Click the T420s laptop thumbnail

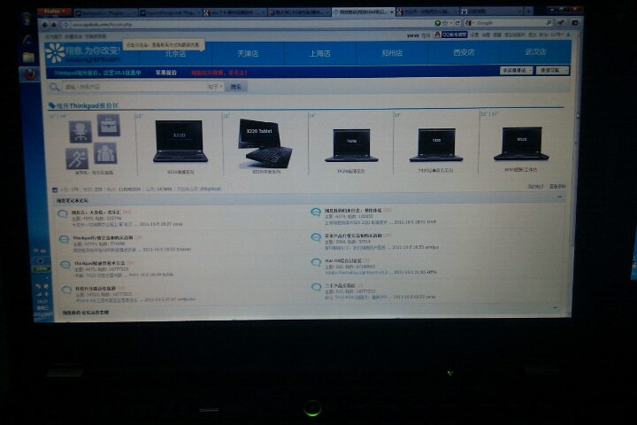click(351, 145)
